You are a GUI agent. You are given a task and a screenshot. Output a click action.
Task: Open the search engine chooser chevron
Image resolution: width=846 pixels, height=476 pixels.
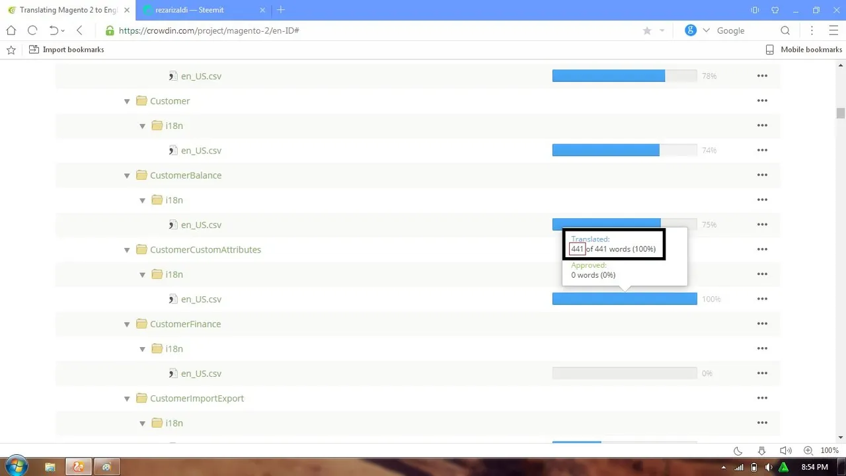tap(706, 30)
